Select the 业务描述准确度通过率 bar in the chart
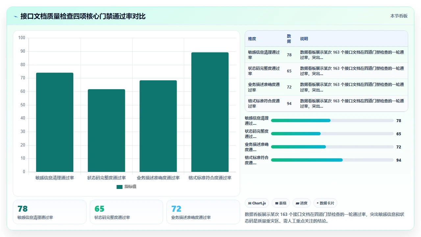Screen dimensions: 421x237 point(158,126)
